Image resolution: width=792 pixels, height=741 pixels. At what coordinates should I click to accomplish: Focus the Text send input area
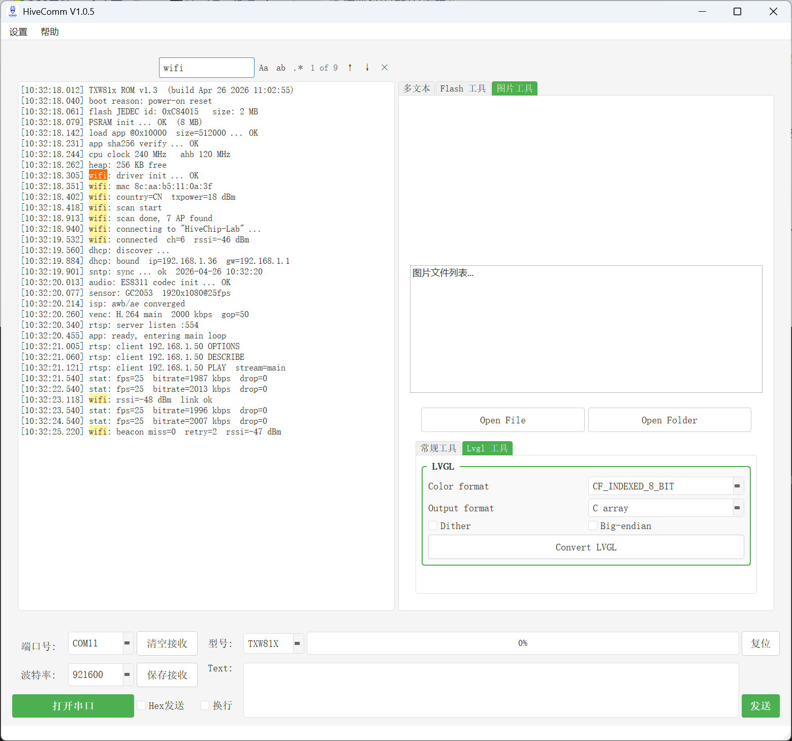coord(491,690)
